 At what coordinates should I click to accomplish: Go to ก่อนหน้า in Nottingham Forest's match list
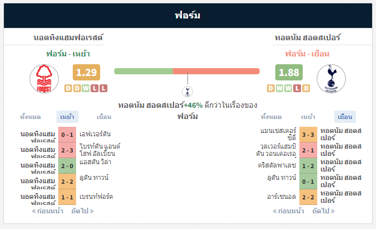tap(48, 211)
